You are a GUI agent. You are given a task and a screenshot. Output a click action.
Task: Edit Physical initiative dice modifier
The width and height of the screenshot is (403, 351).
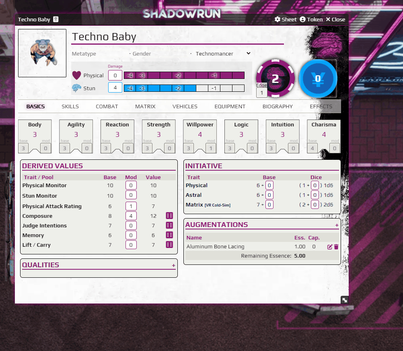click(315, 186)
